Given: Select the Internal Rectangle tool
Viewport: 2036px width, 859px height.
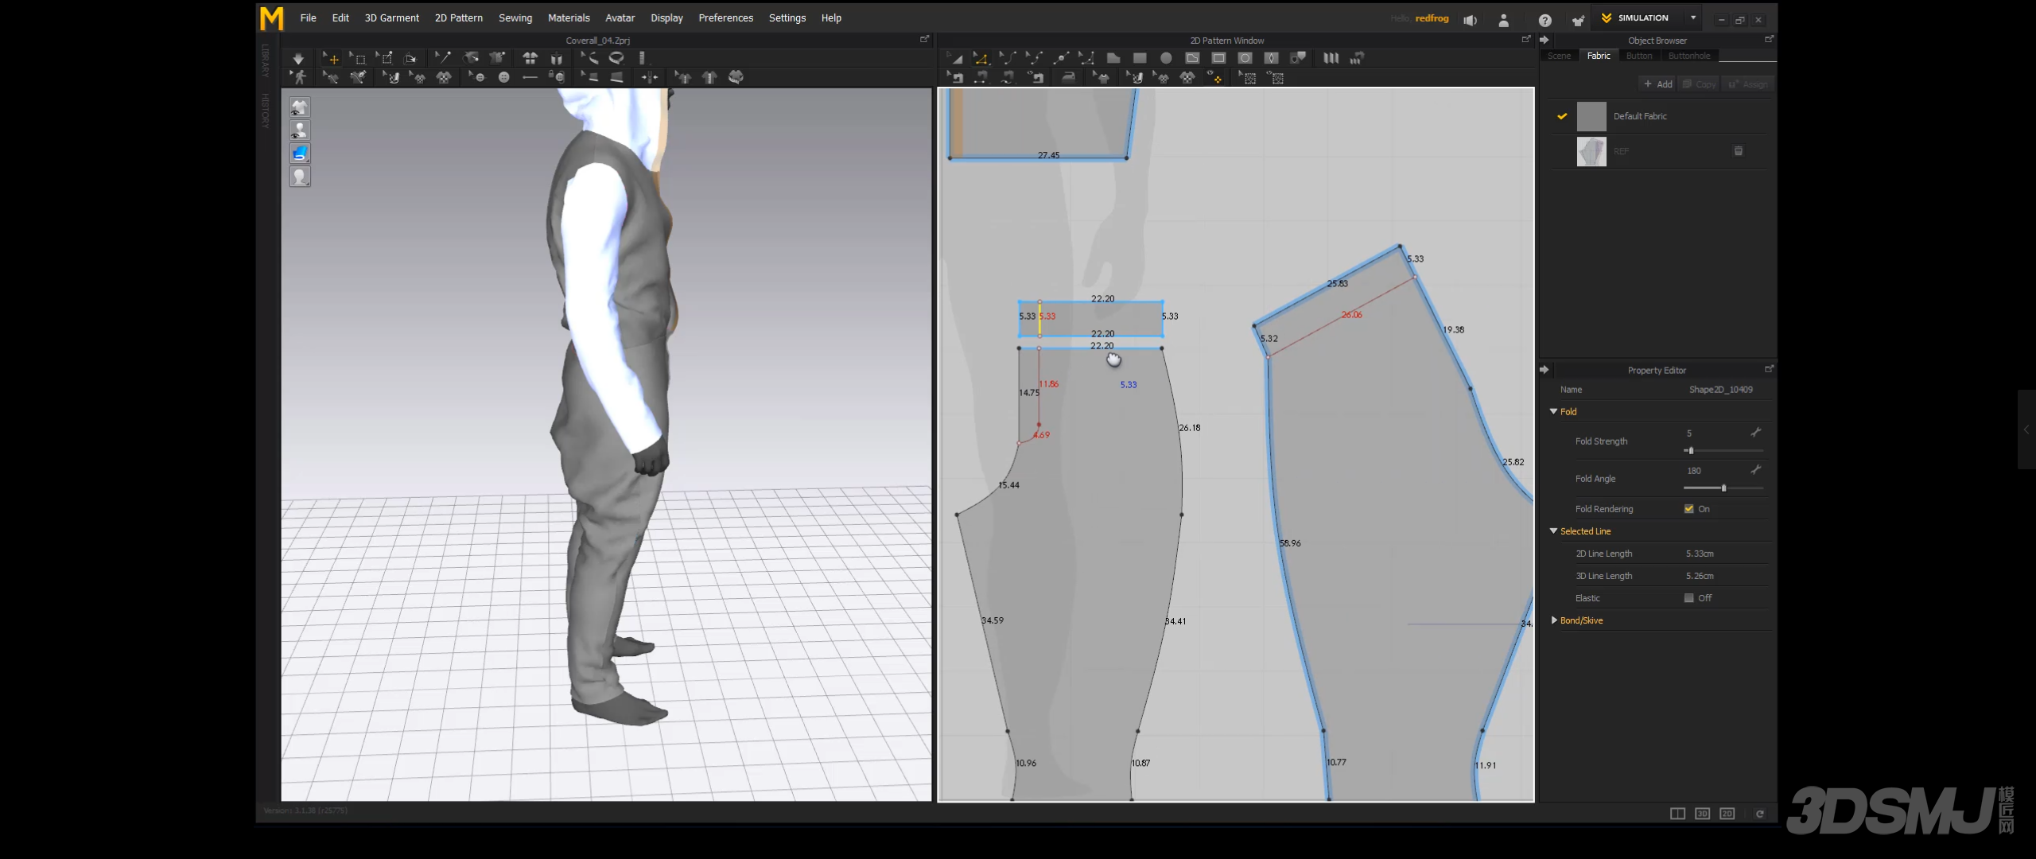Looking at the screenshot, I should [x=1218, y=58].
